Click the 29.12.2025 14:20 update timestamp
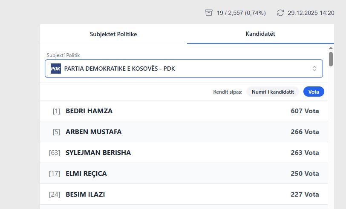Viewport: 346px width, 209px height. pos(311,13)
